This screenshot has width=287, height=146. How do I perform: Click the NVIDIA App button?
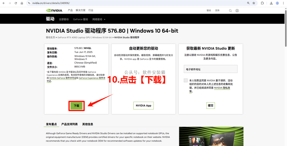[143, 106]
